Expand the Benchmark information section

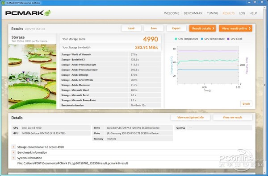[x=13, y=152]
